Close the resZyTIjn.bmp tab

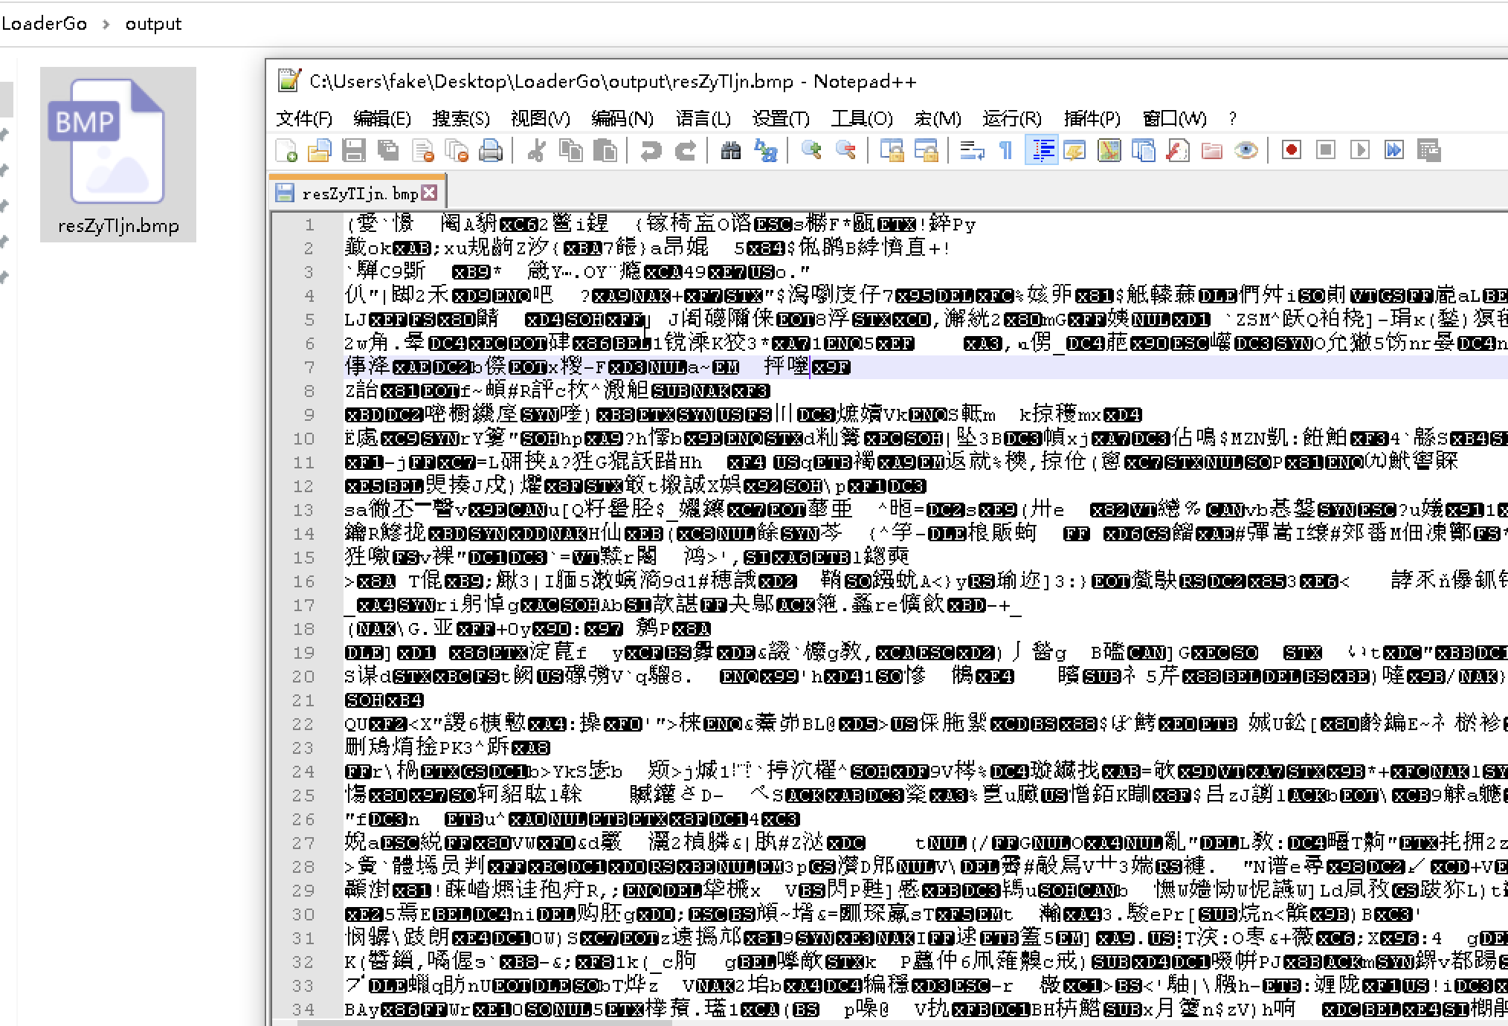(x=429, y=193)
